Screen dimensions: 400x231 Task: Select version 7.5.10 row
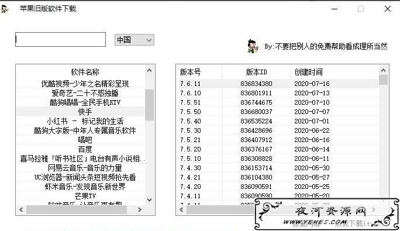pyautogui.click(x=278, y=158)
